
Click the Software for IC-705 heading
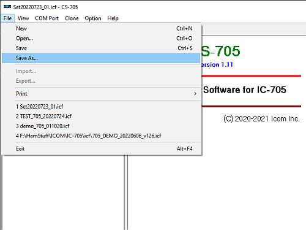[244, 90]
